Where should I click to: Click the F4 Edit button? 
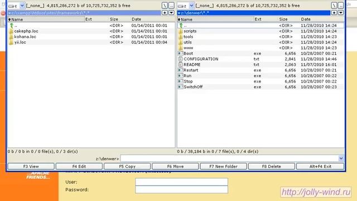79,166
